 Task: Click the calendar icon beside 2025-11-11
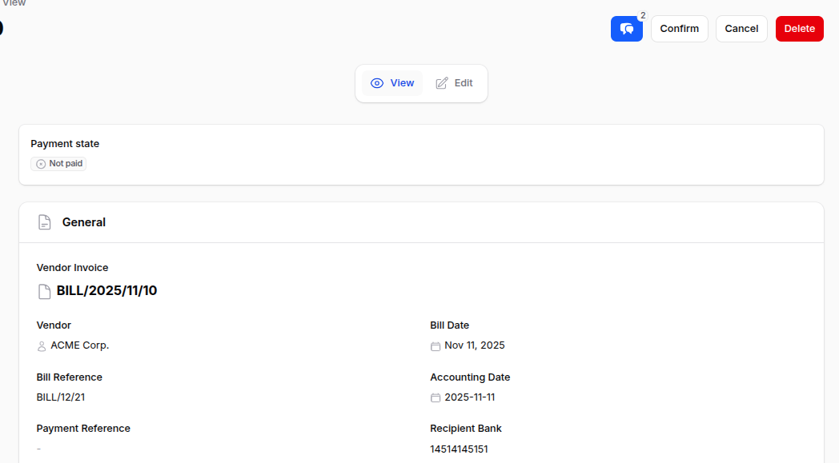coord(436,397)
